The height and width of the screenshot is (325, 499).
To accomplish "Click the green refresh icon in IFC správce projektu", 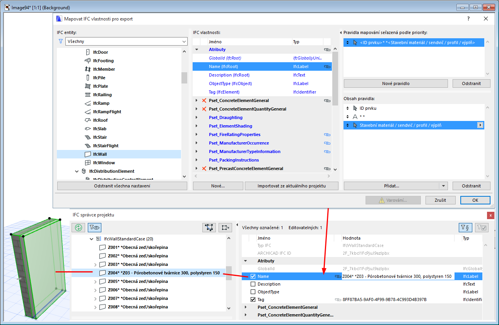I will tap(79, 228).
